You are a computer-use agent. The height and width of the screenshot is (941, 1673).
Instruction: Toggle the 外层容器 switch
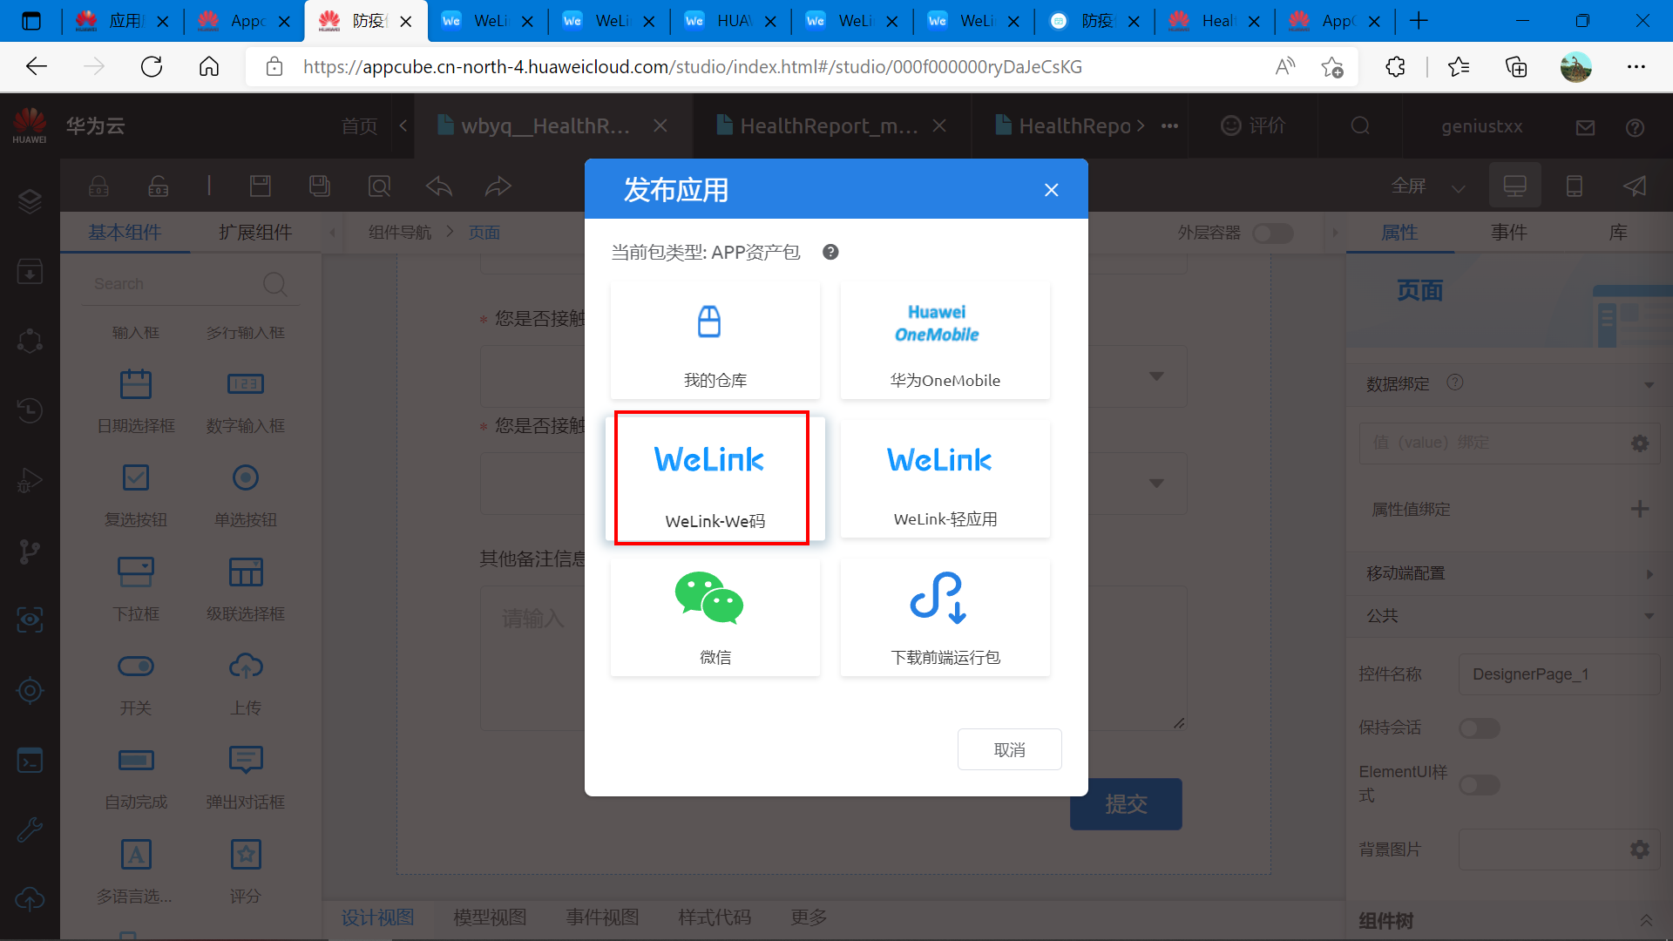coord(1272,233)
